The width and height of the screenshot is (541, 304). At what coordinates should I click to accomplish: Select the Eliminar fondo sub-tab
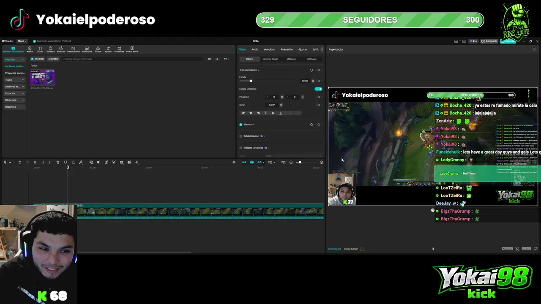(x=270, y=59)
